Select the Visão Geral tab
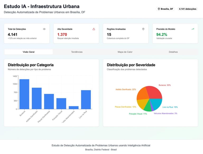 click(29, 52)
